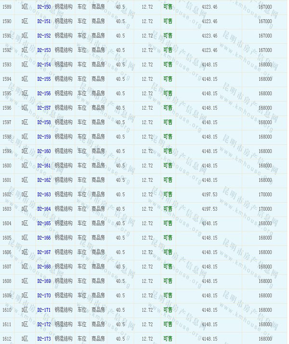Open the D2-154 unit link
The width and height of the screenshot is (289, 344).
click(44, 65)
